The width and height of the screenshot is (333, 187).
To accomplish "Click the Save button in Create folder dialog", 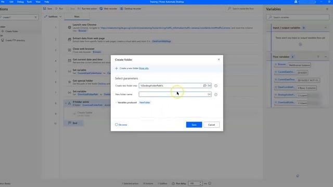I will click(x=194, y=125).
